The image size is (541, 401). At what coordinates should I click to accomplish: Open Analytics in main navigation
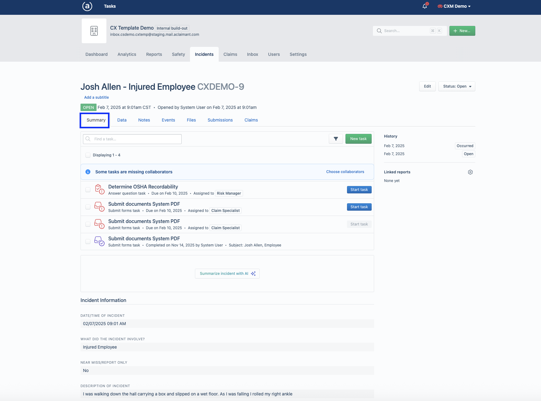(127, 54)
